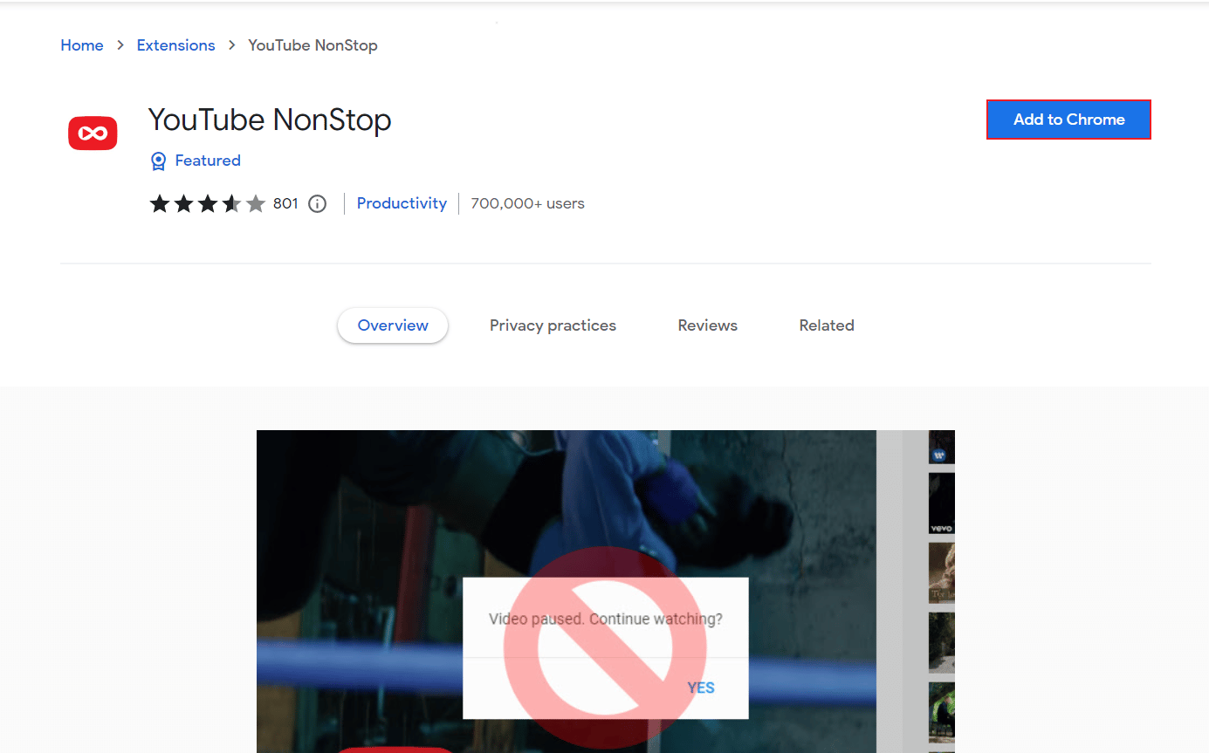The width and height of the screenshot is (1209, 753).
Task: Open the Extensions breadcrumb link
Action: click(175, 45)
